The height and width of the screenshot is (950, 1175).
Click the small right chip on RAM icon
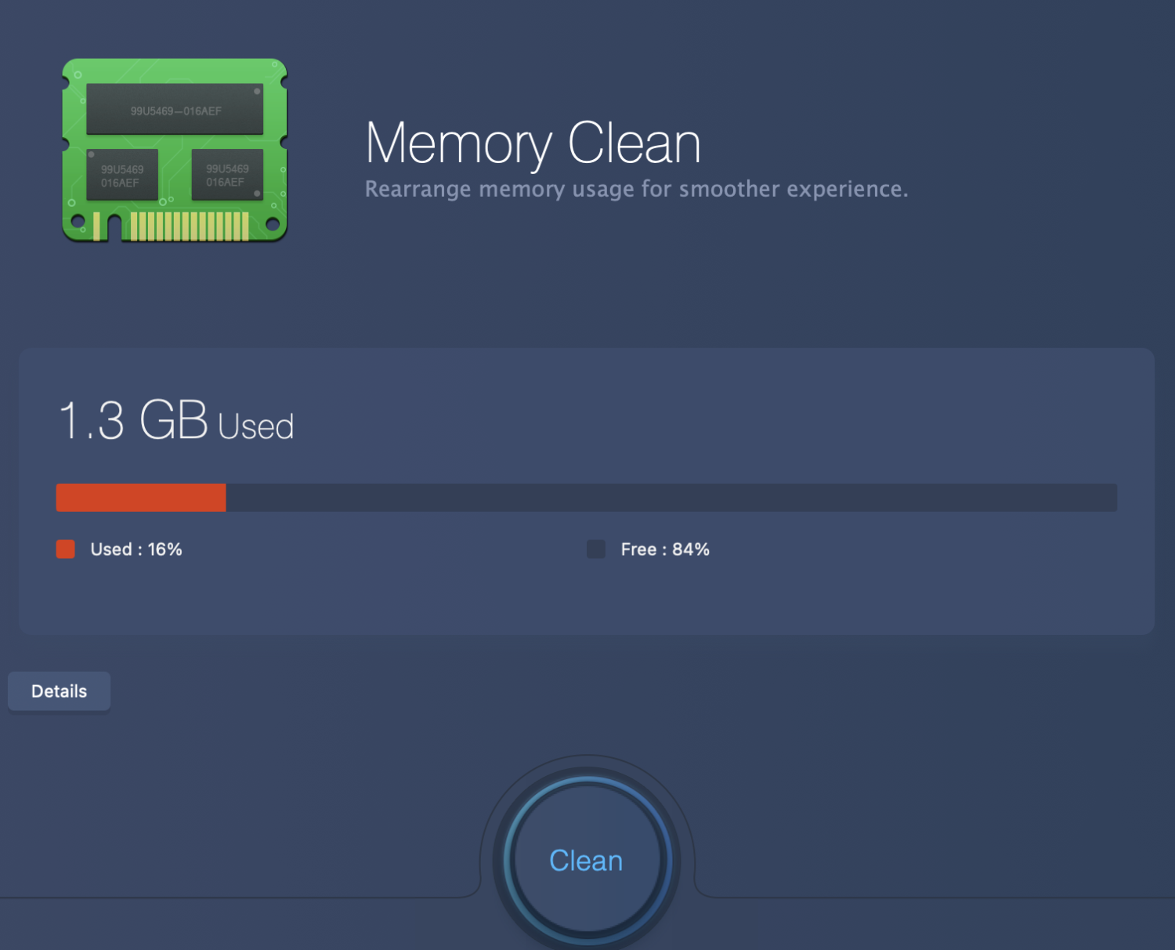[227, 176]
